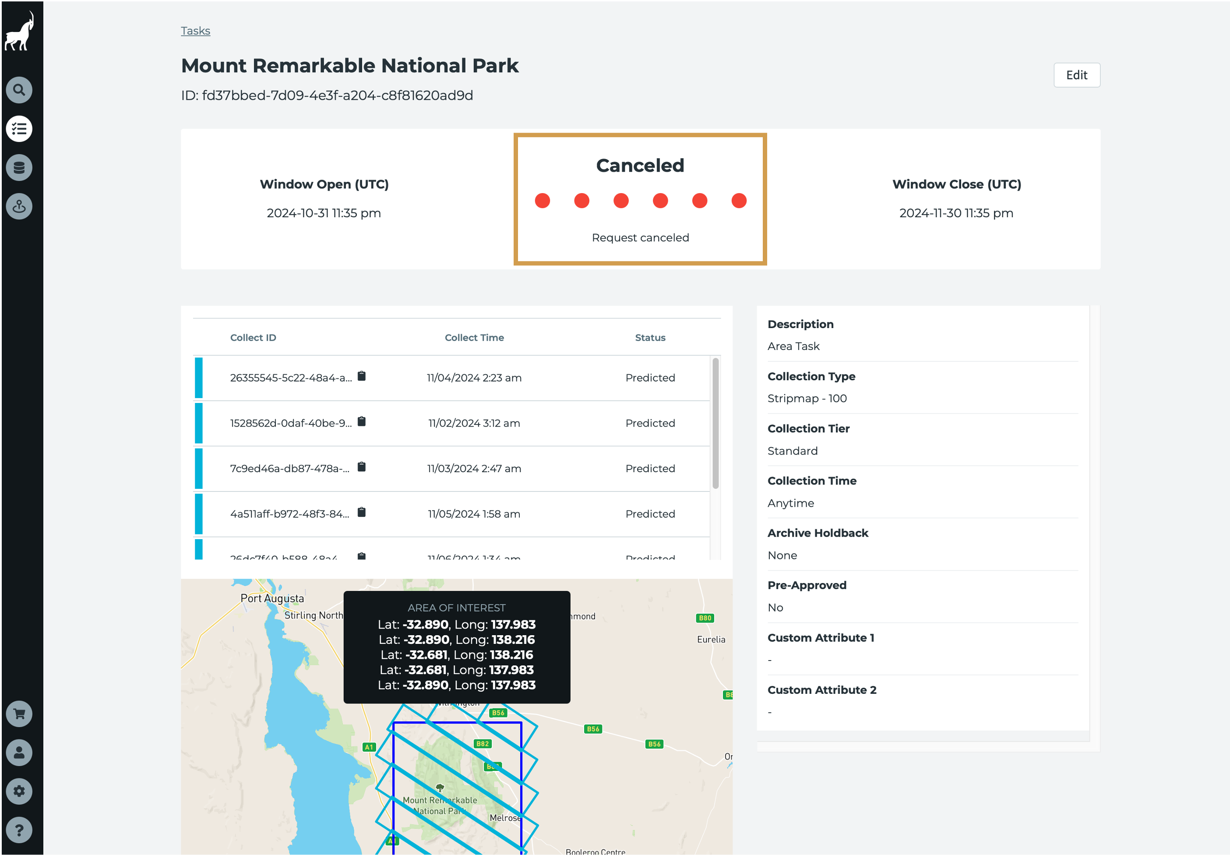Open the shopping cart icon
Viewport: 1230px width, 855px height.
(19, 714)
